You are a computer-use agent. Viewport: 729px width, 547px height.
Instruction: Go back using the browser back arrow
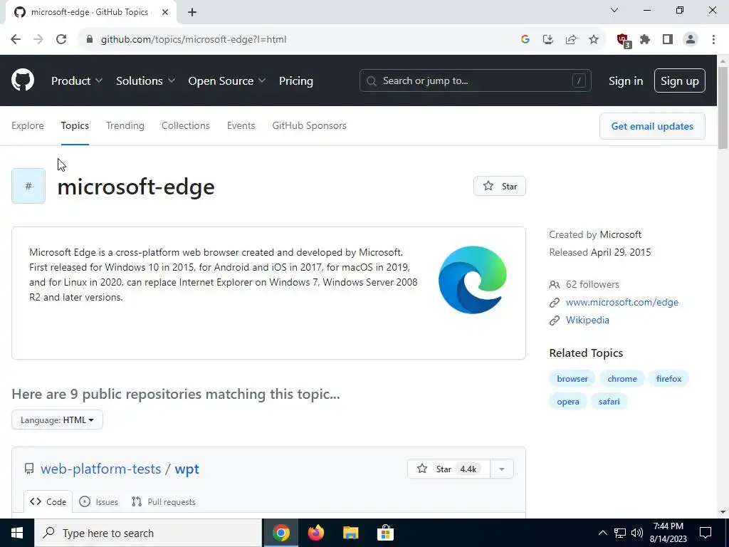(16, 40)
